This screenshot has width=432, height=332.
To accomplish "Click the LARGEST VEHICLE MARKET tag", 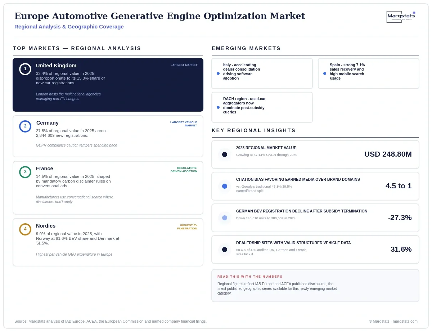I will (x=184, y=124).
